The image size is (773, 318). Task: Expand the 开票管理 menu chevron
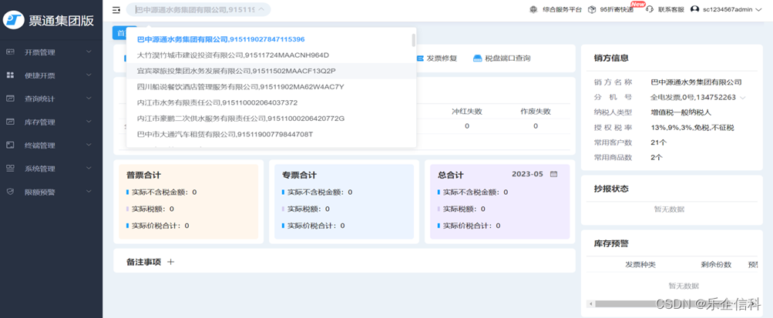89,51
